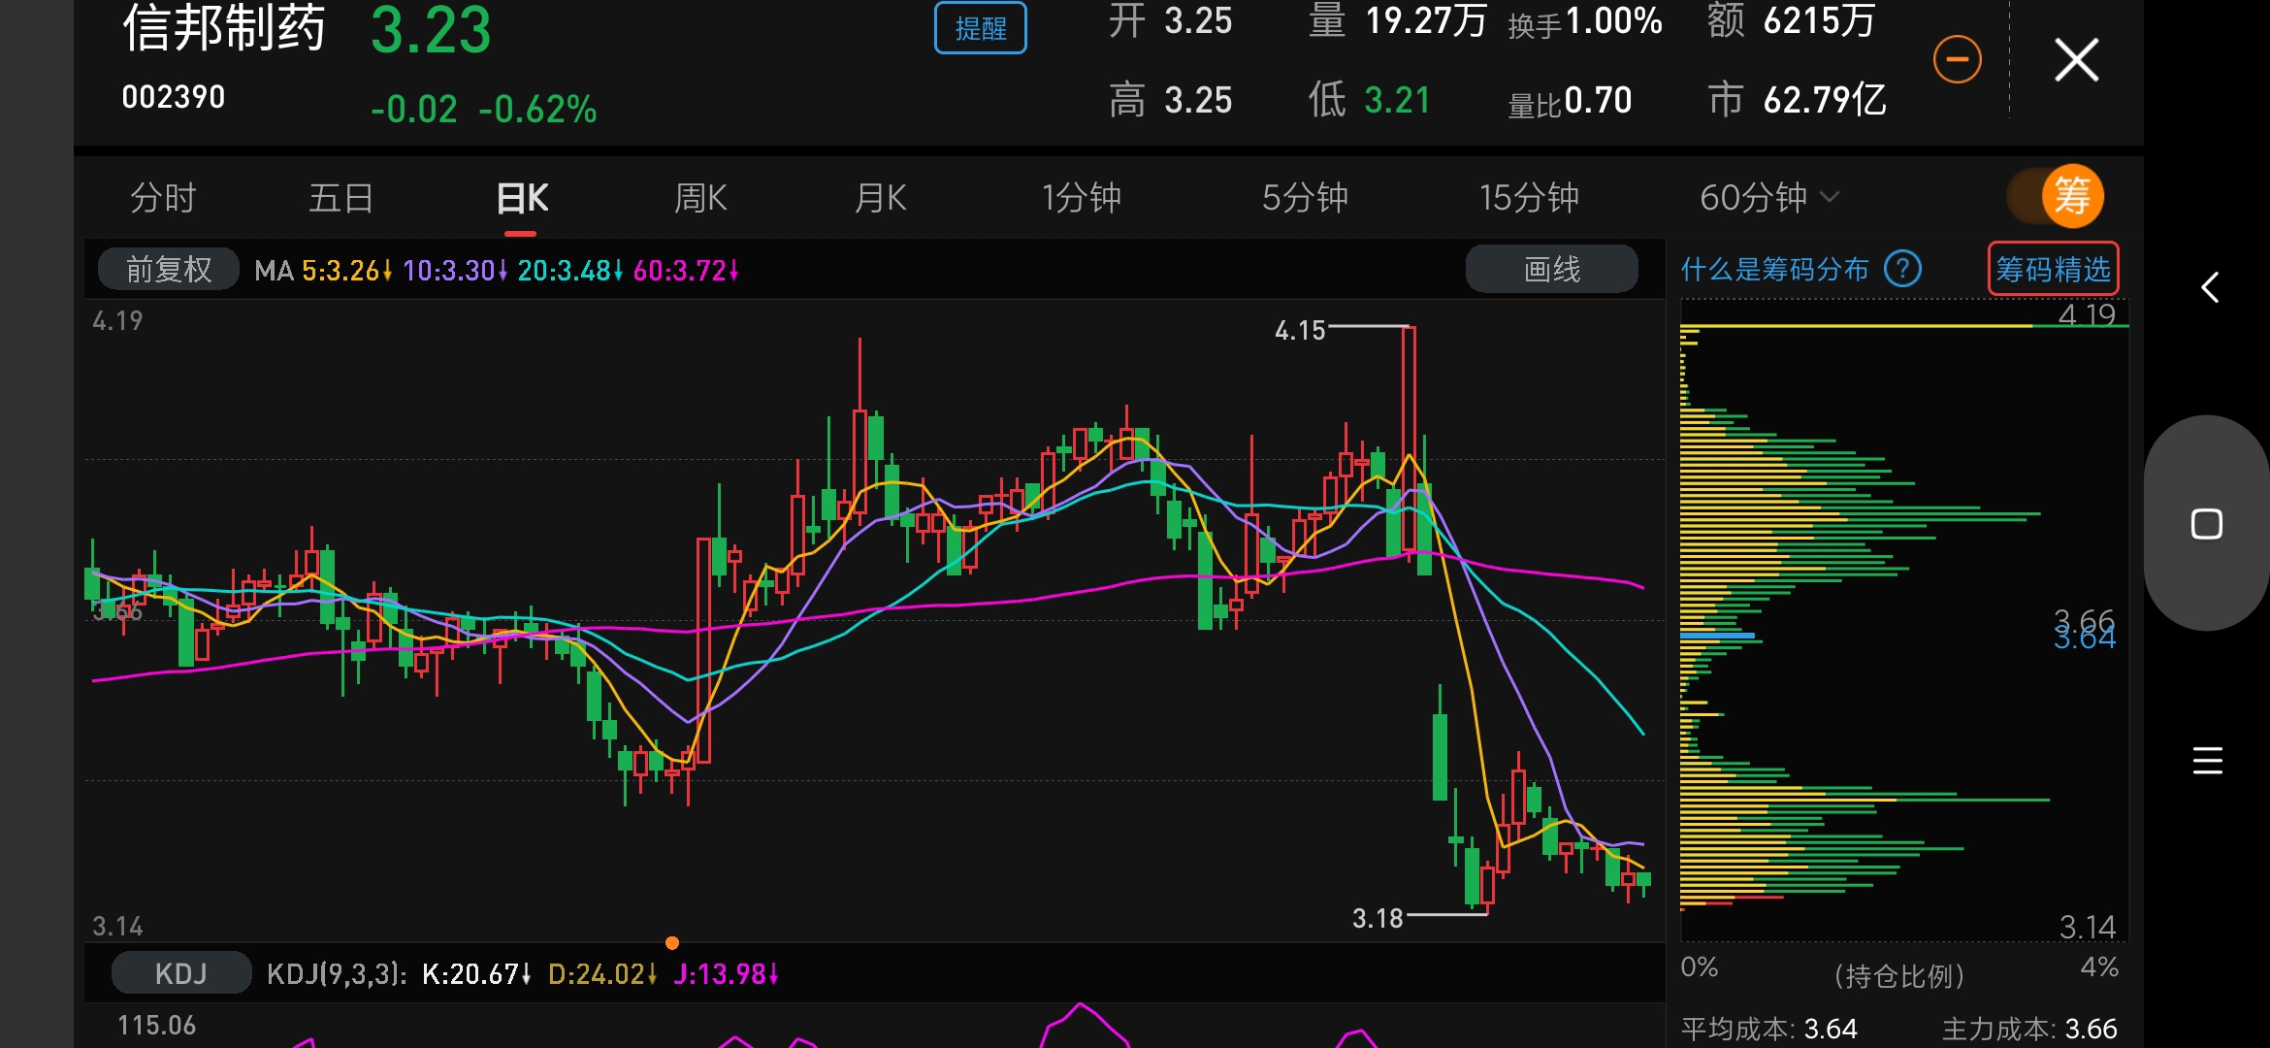This screenshot has width=2270, height=1048.
Task: Tap the Android back arrow icon
Action: pos(2209,287)
